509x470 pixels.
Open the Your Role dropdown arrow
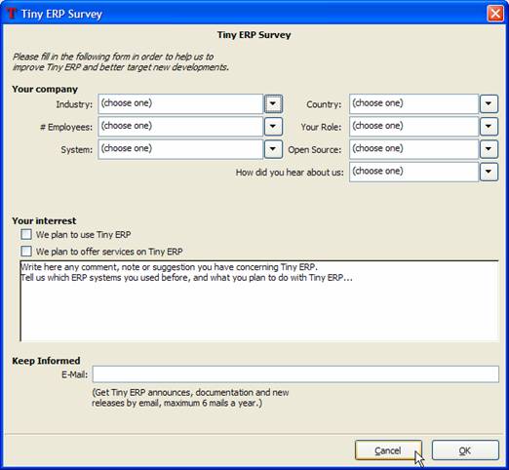tap(489, 127)
